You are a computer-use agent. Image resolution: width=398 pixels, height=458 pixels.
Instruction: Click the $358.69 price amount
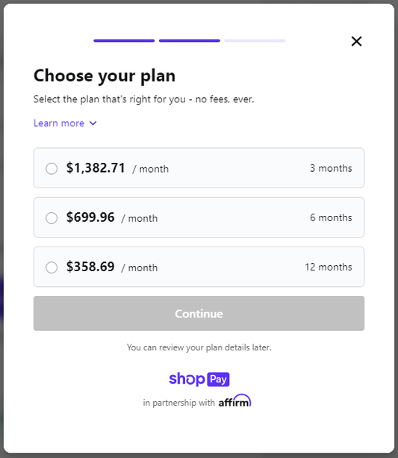click(x=90, y=267)
